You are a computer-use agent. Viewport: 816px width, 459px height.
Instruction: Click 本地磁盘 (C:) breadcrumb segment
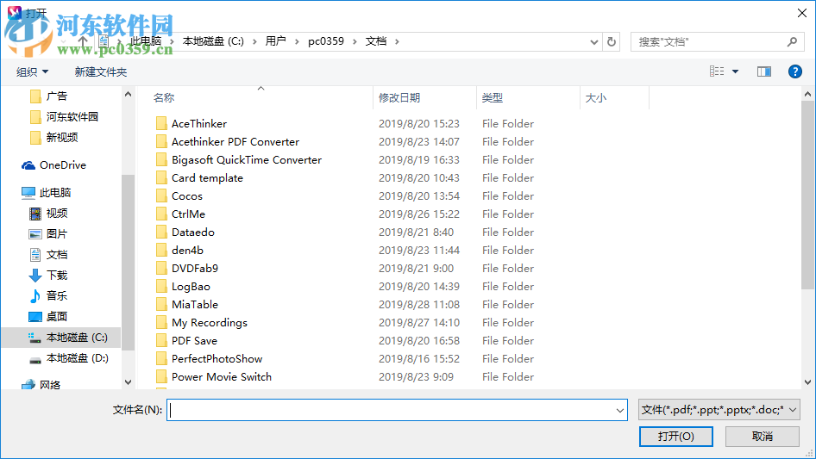pos(213,41)
